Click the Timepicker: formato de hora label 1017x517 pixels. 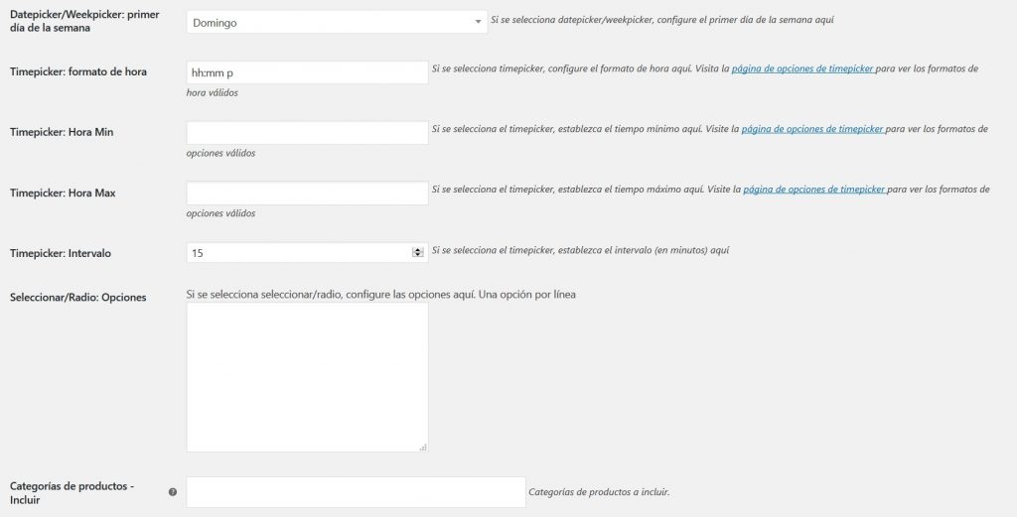[x=78, y=72]
